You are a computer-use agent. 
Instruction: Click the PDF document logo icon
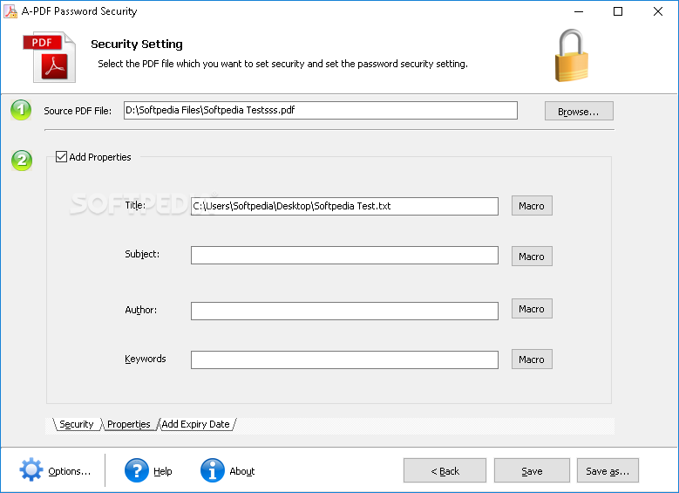coord(50,57)
